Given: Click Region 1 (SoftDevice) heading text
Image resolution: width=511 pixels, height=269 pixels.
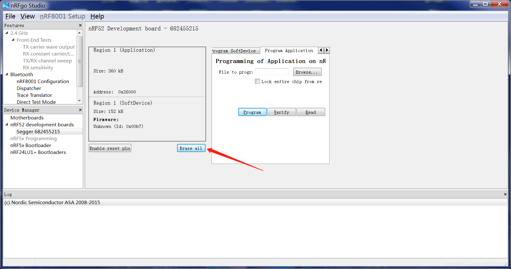Looking at the screenshot, I should click(123, 103).
